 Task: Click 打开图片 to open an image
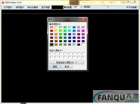8,7
